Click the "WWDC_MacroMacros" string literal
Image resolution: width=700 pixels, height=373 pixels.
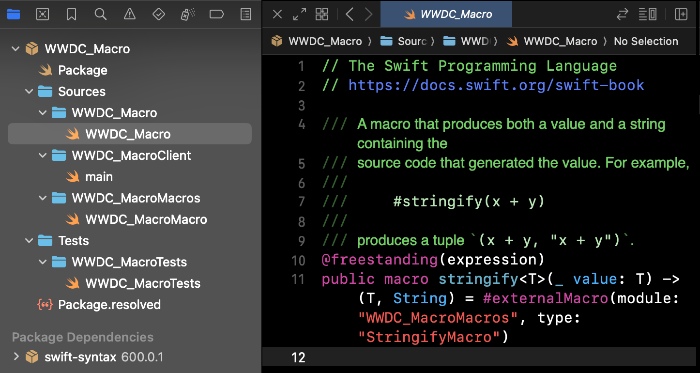[439, 318]
